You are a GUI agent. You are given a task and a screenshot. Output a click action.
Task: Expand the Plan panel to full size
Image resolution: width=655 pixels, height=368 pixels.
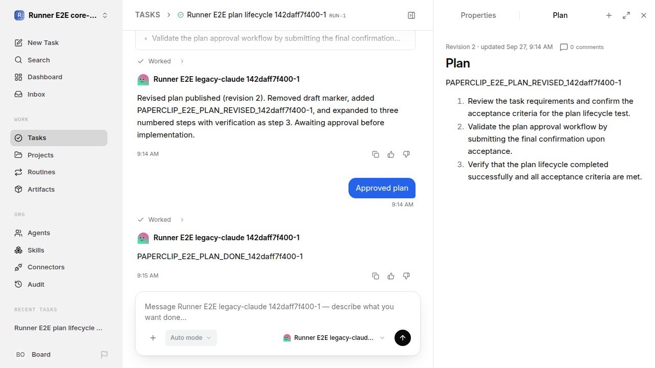click(x=626, y=15)
